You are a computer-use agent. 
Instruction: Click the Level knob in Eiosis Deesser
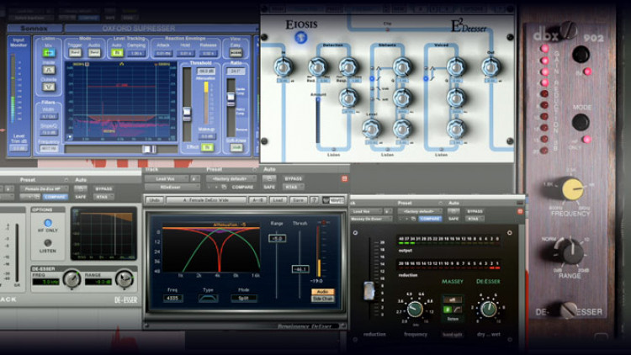pyautogui.click(x=371, y=129)
